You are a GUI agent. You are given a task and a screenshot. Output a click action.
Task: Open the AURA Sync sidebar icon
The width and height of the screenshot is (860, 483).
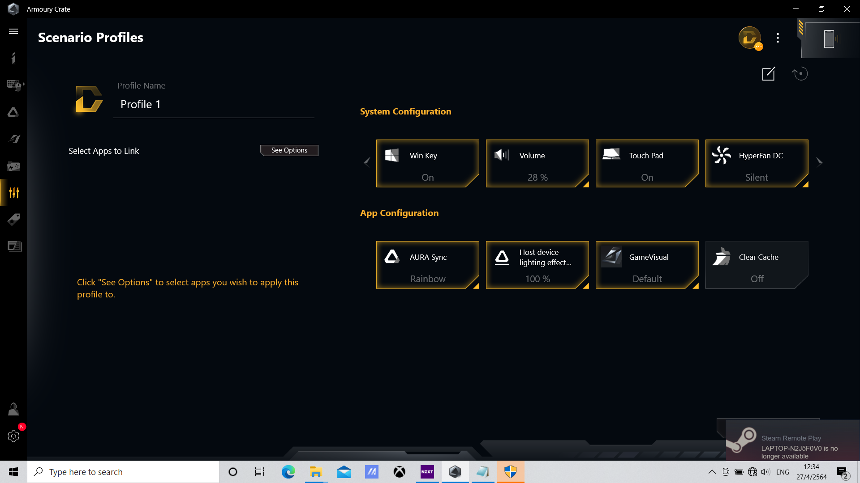(13, 112)
